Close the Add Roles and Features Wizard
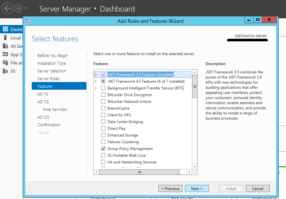The image size is (286, 199). (x=269, y=20)
